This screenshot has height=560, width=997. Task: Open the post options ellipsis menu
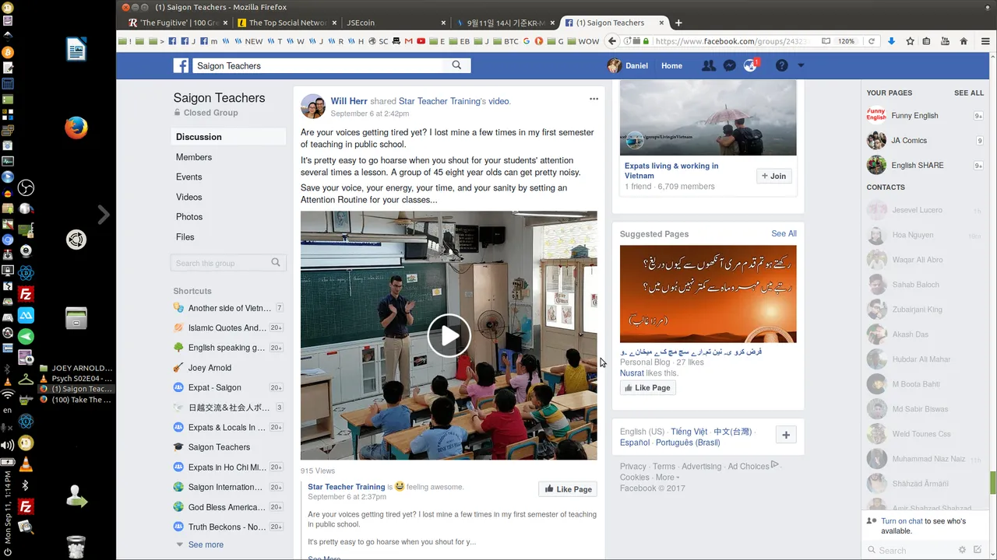click(594, 99)
